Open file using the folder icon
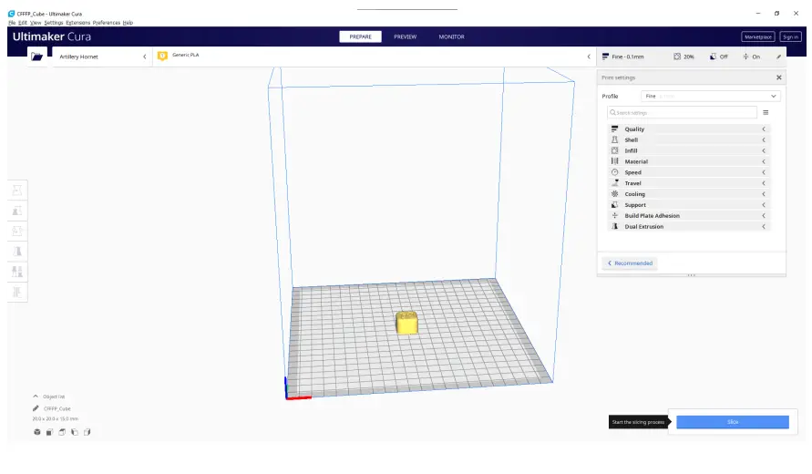The height and width of the screenshot is (474, 812). coord(36,57)
